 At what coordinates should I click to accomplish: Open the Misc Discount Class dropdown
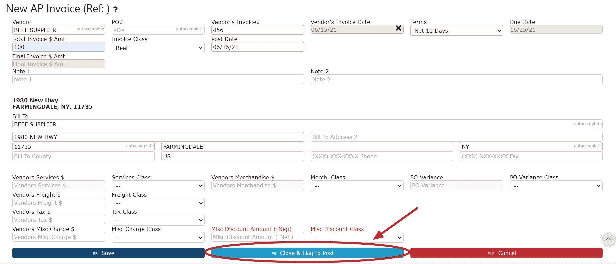coord(357,237)
